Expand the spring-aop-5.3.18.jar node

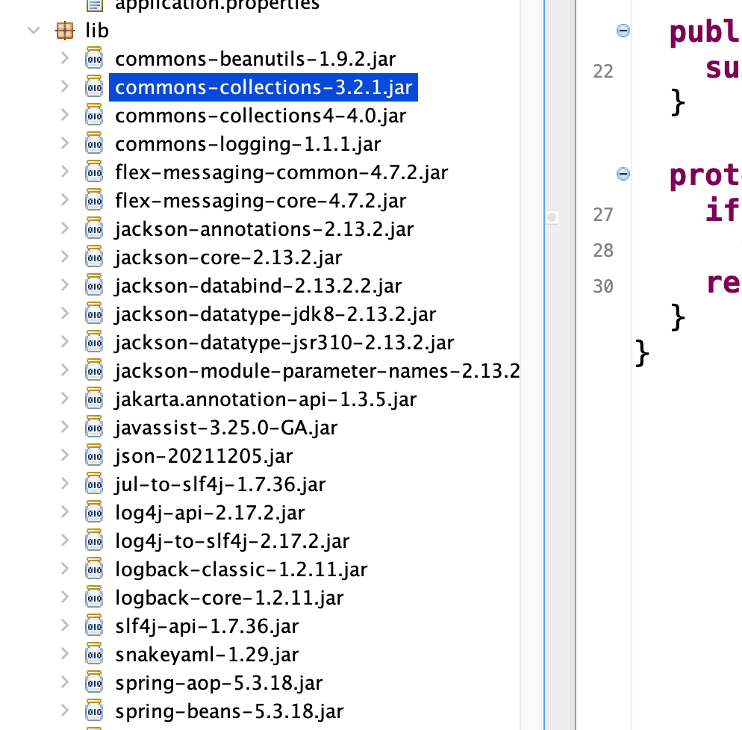point(65,683)
